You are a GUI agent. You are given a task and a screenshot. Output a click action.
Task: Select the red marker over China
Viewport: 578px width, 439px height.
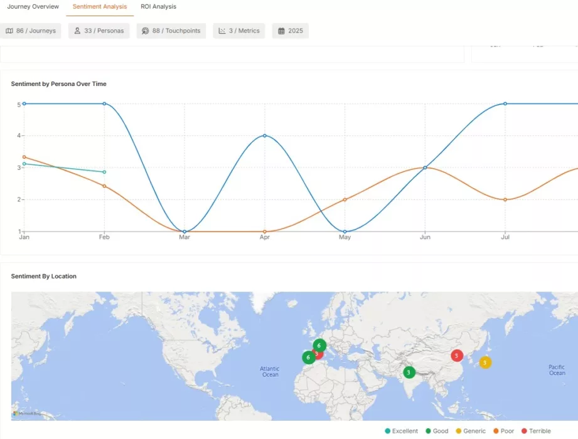[456, 354]
